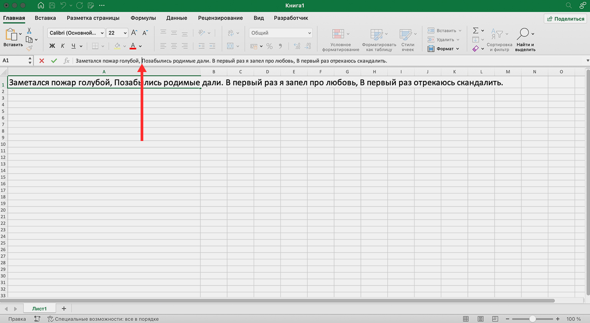Switch to Page Break preview icon

coord(495,319)
